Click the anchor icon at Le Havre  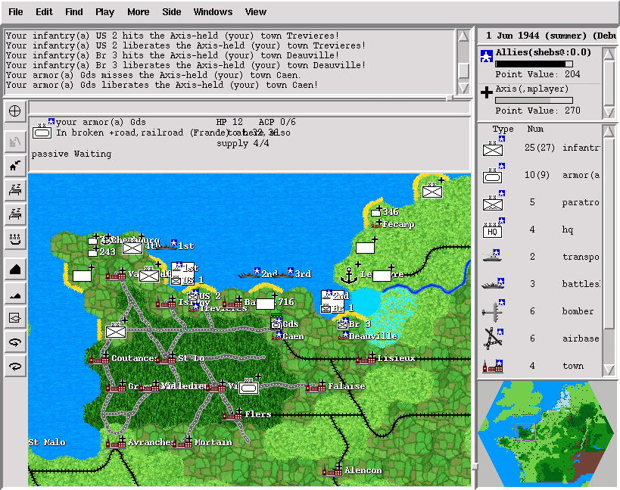(348, 275)
